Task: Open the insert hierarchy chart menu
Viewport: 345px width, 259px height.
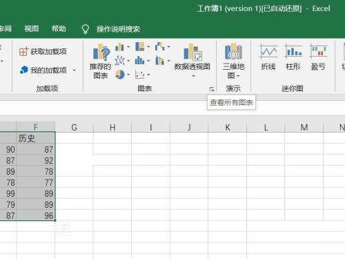Action: (142, 47)
